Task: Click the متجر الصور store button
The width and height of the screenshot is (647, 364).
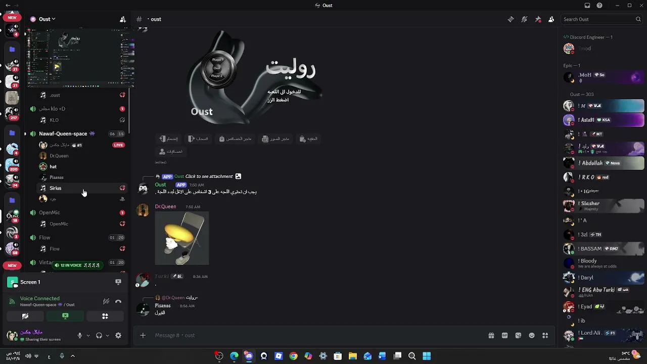Action: pos(275,139)
